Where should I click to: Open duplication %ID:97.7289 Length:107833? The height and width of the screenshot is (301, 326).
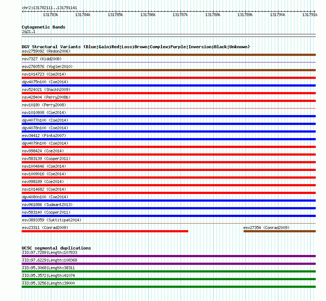click(x=49, y=252)
